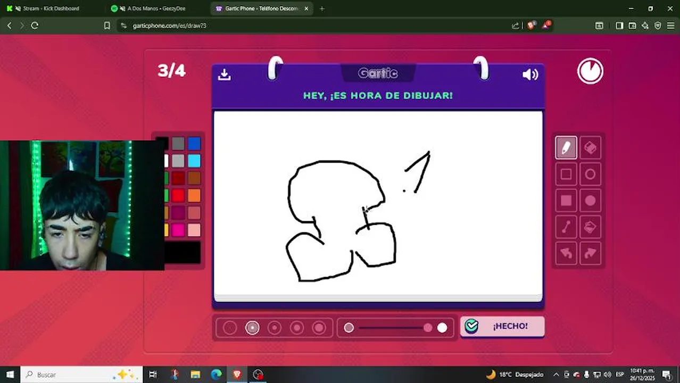Pick the dark magenta color swatch
This screenshot has height=383, width=680.
tap(178, 213)
